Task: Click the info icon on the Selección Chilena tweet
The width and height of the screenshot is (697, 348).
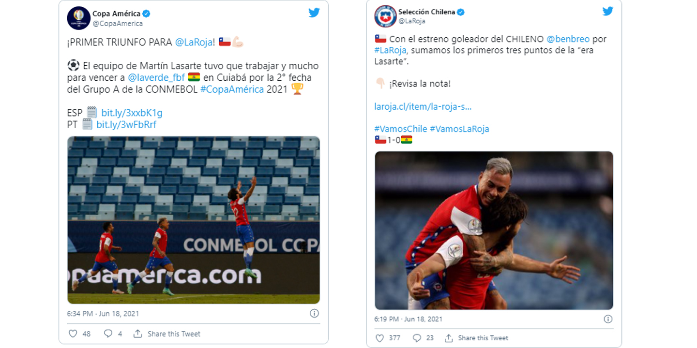Action: [608, 319]
